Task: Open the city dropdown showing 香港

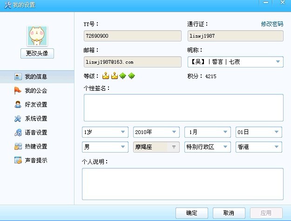Action: 259,147
